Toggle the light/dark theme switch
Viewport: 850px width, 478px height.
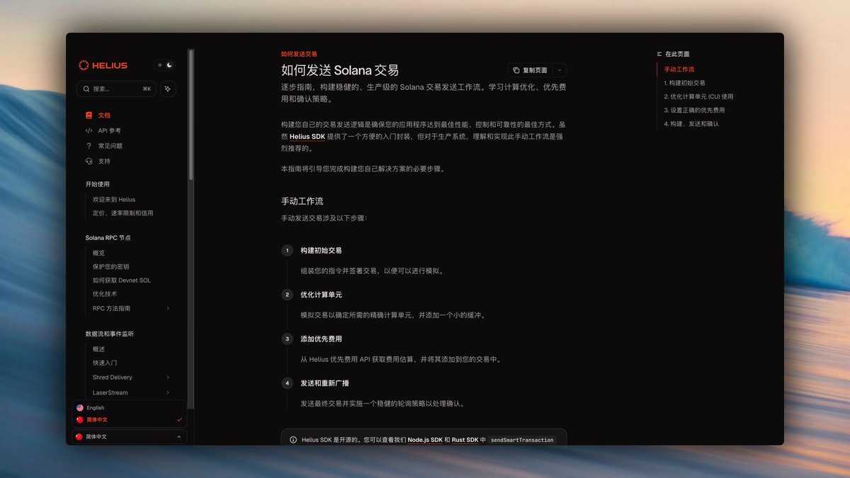point(164,65)
